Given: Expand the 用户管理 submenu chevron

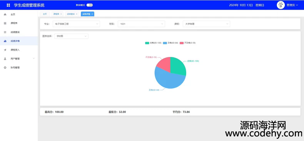Looking at the screenshot, I should pos(34,58).
